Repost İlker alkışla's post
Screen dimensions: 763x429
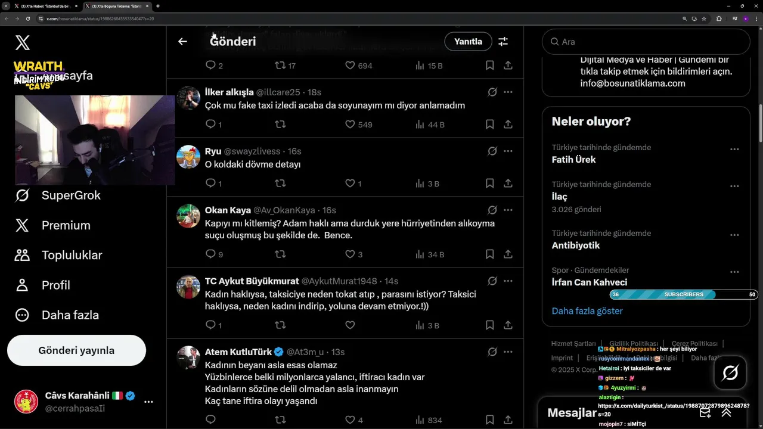point(280,125)
